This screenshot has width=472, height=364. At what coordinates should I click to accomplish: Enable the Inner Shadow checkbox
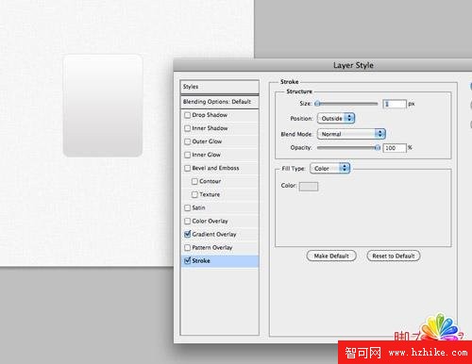pos(187,128)
